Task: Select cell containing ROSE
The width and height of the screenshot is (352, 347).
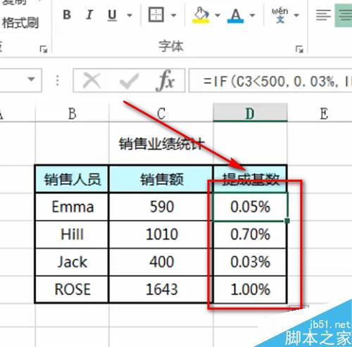Action: point(72,289)
